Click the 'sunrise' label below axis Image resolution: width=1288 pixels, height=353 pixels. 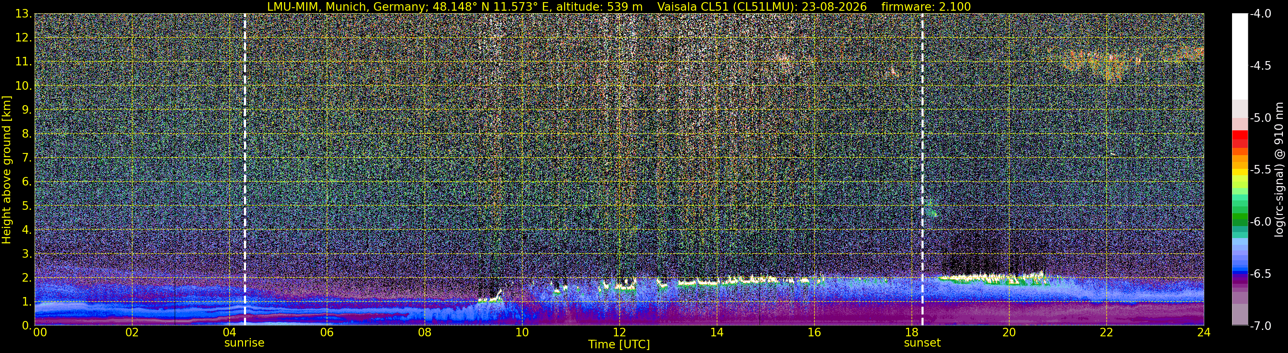pos(244,343)
